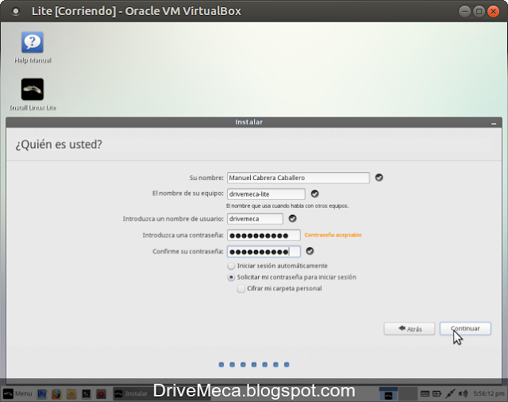508x402 pixels.
Task: Switch to the first workspace in the pager
Action: pyautogui.click(x=388, y=394)
